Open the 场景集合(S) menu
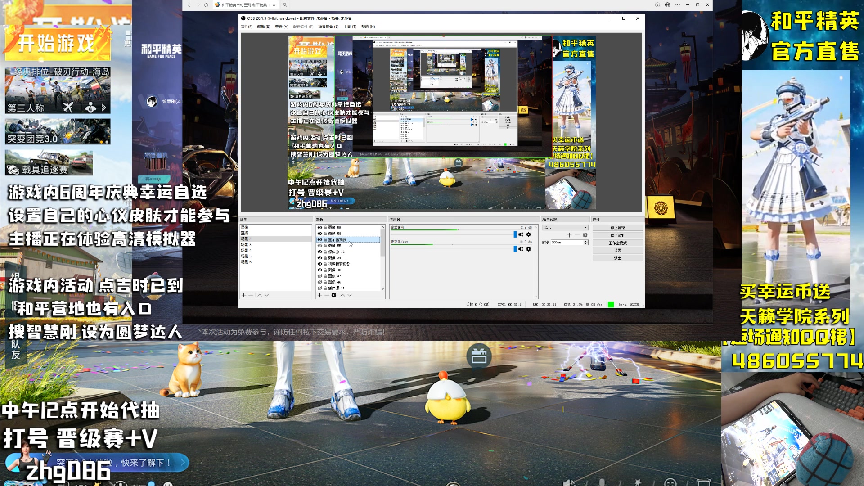 (x=328, y=27)
